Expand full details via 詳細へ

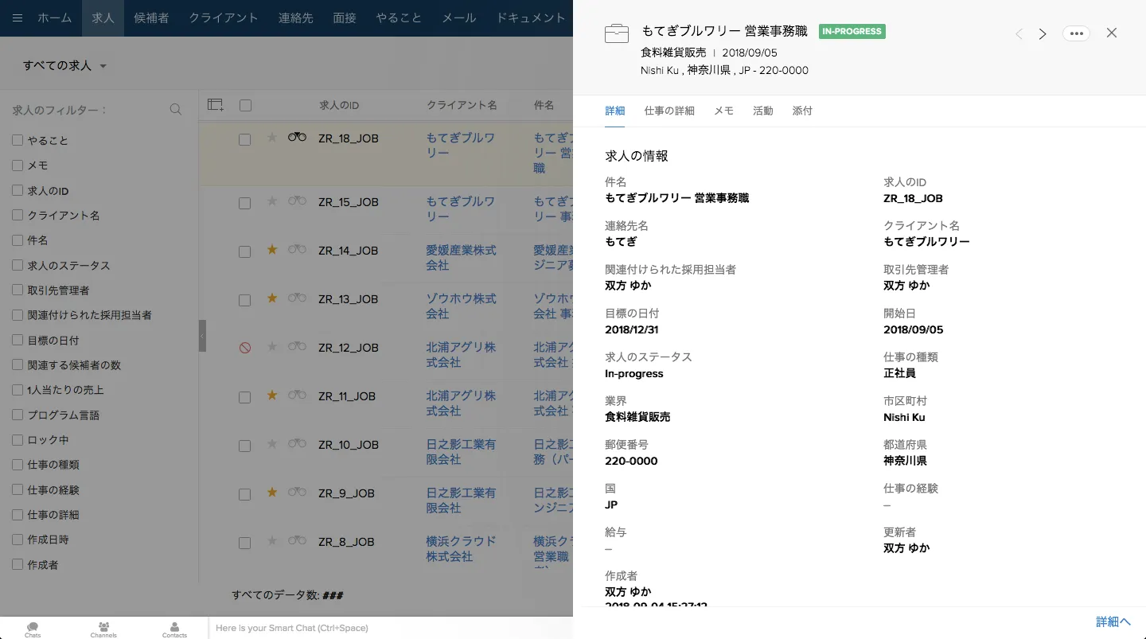1113,621
